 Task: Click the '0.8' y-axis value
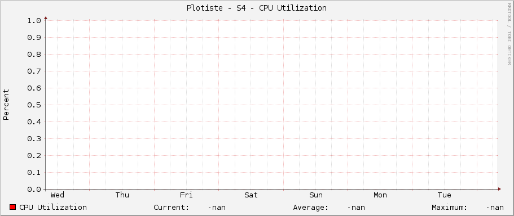(34, 54)
